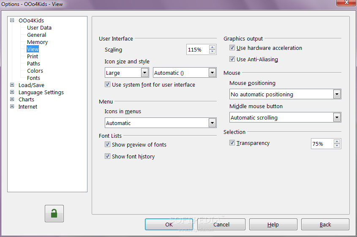Select Print in the options tree
This screenshot has width=357, height=237.
pyautogui.click(x=33, y=57)
